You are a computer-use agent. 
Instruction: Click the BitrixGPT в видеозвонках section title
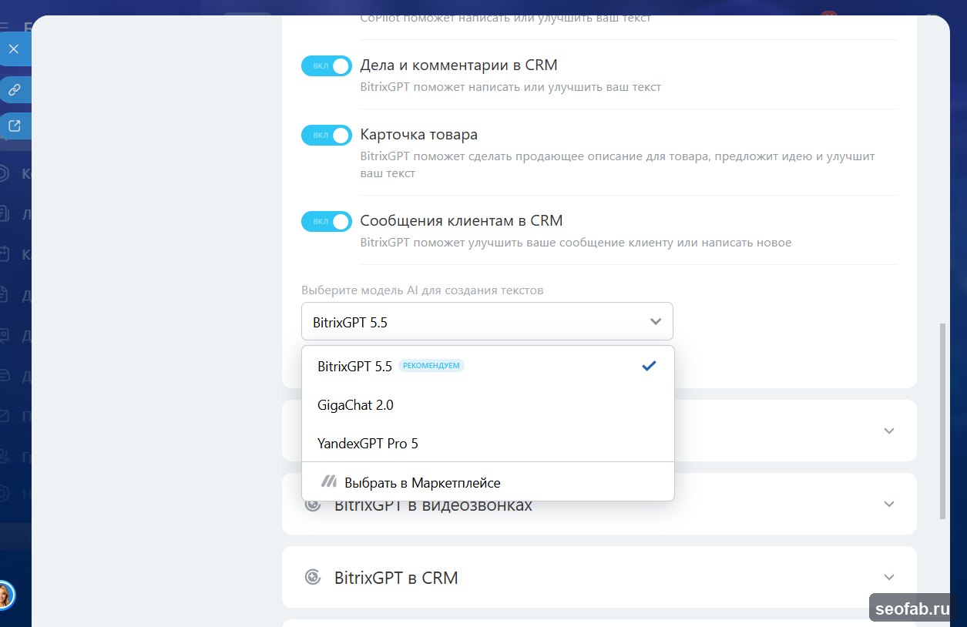433,507
